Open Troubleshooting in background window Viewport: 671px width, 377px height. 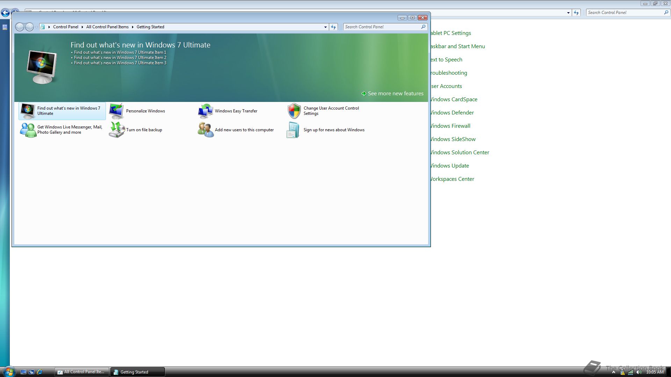click(449, 73)
